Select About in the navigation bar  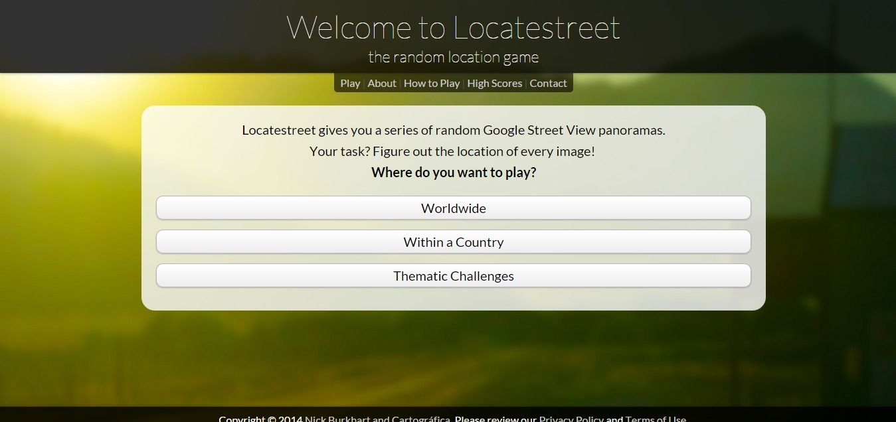click(382, 83)
